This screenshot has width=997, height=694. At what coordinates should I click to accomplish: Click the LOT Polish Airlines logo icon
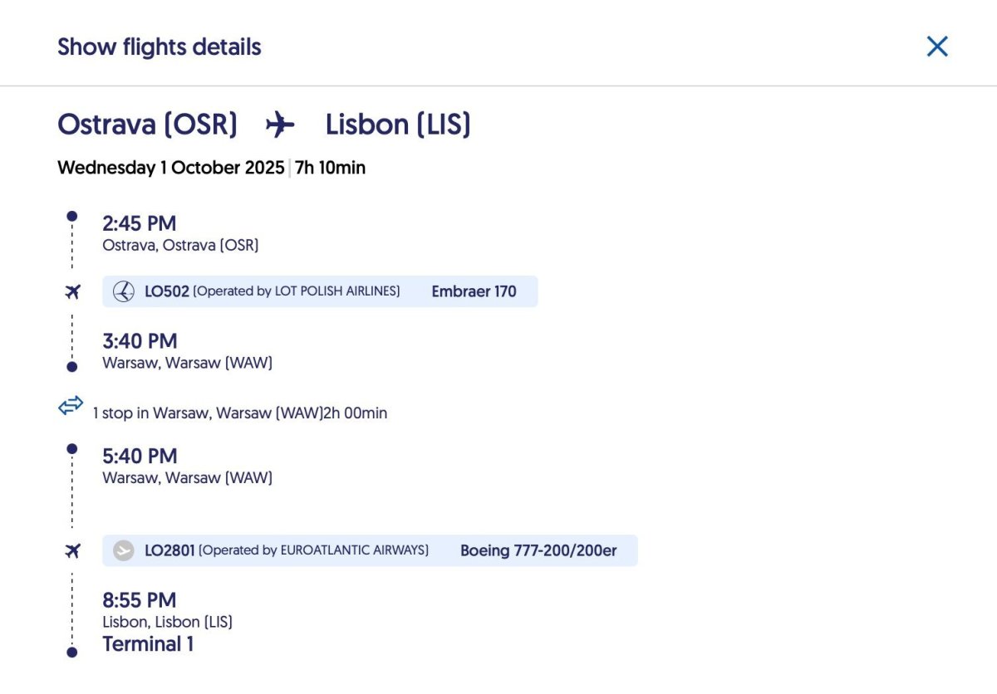(124, 291)
